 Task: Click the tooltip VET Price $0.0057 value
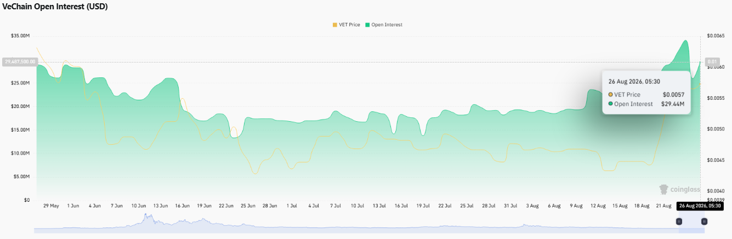click(x=673, y=94)
